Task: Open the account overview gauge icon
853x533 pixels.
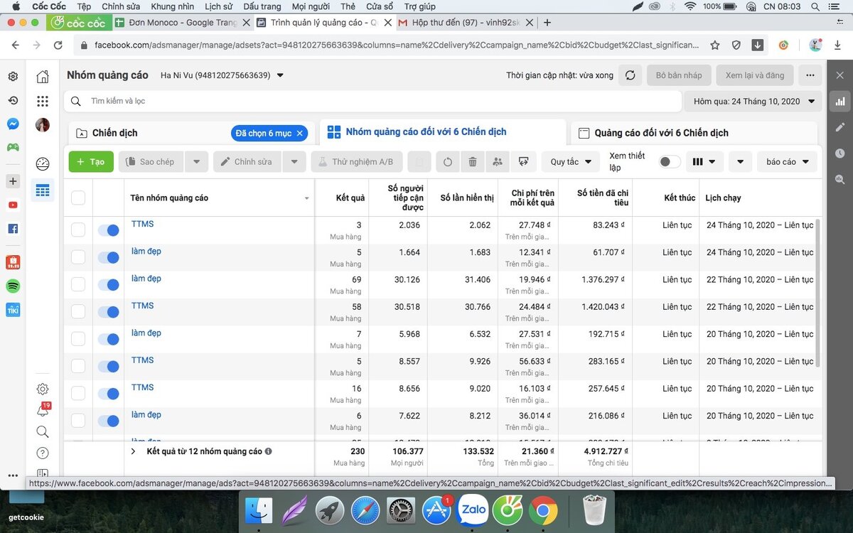Action: tap(43, 164)
